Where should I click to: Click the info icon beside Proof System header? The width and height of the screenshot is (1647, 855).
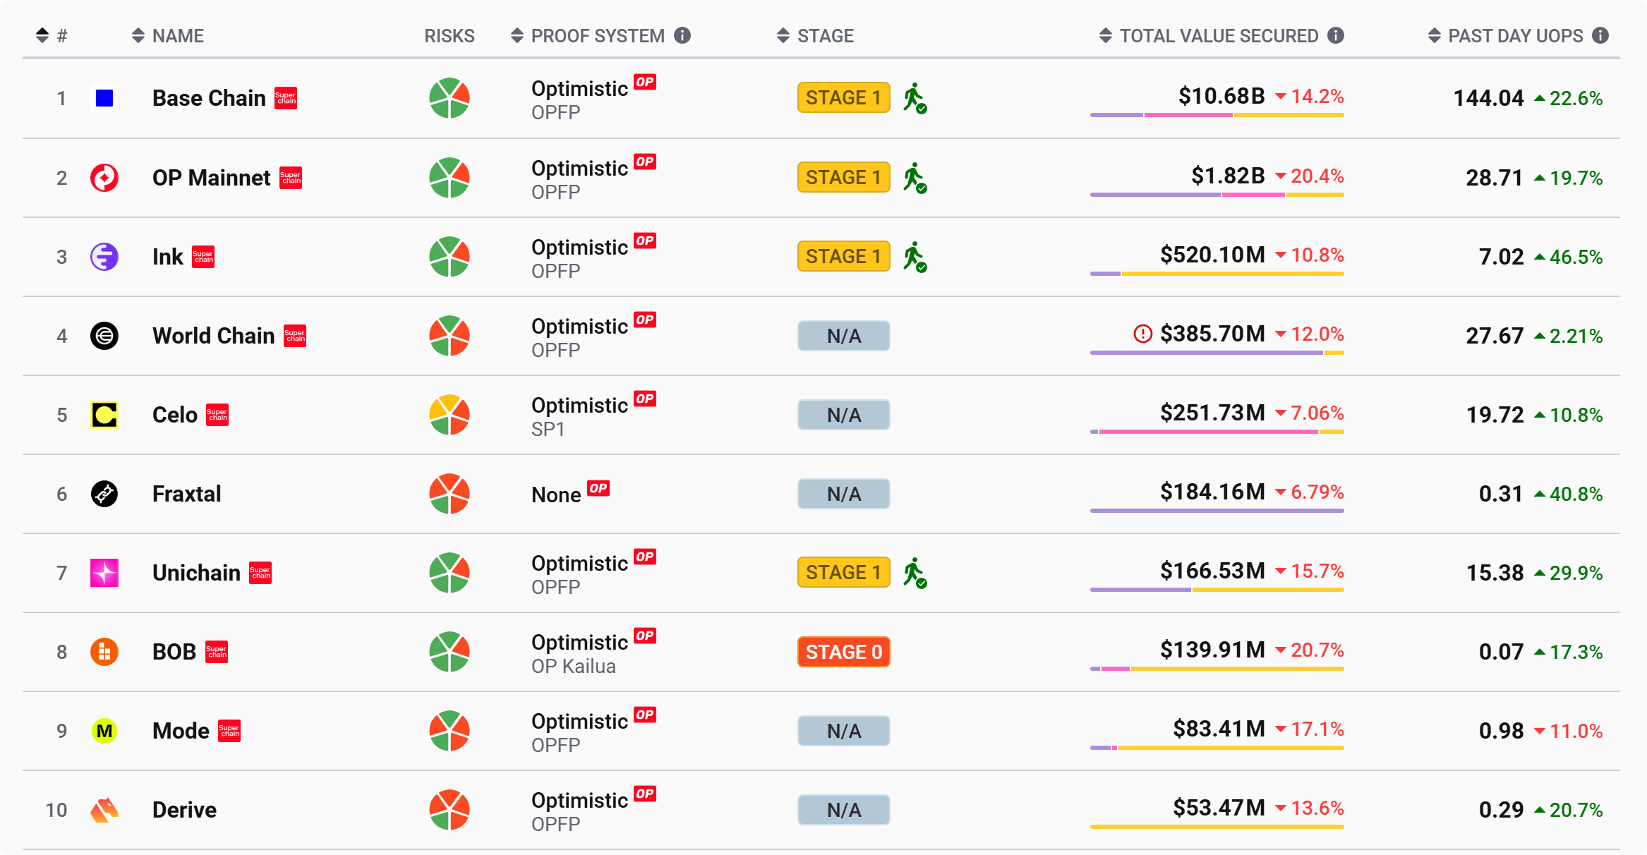coord(682,35)
